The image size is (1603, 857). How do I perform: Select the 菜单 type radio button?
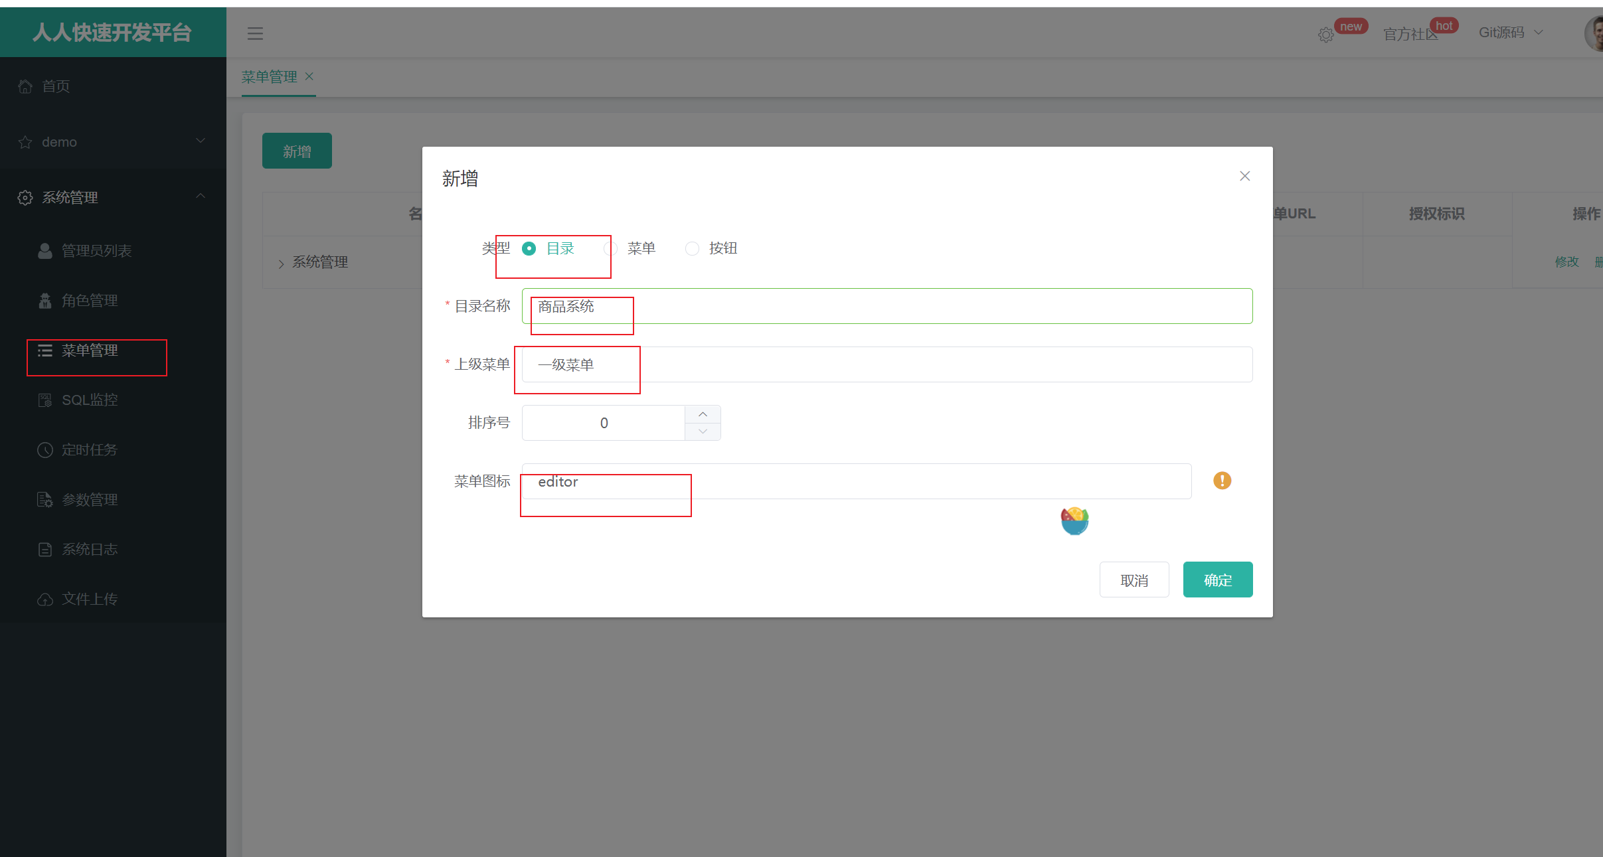611,248
